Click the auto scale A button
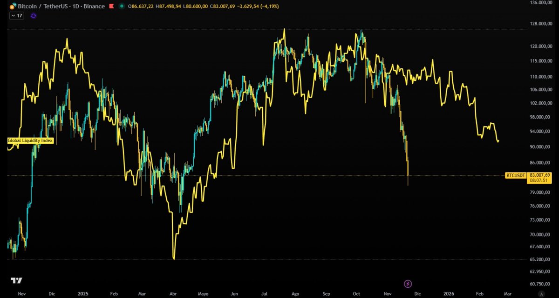 click(540, 294)
